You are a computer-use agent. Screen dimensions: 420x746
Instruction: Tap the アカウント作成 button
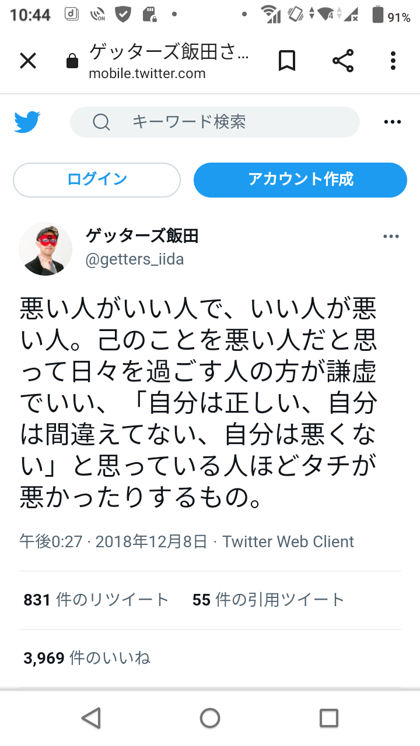click(x=300, y=180)
